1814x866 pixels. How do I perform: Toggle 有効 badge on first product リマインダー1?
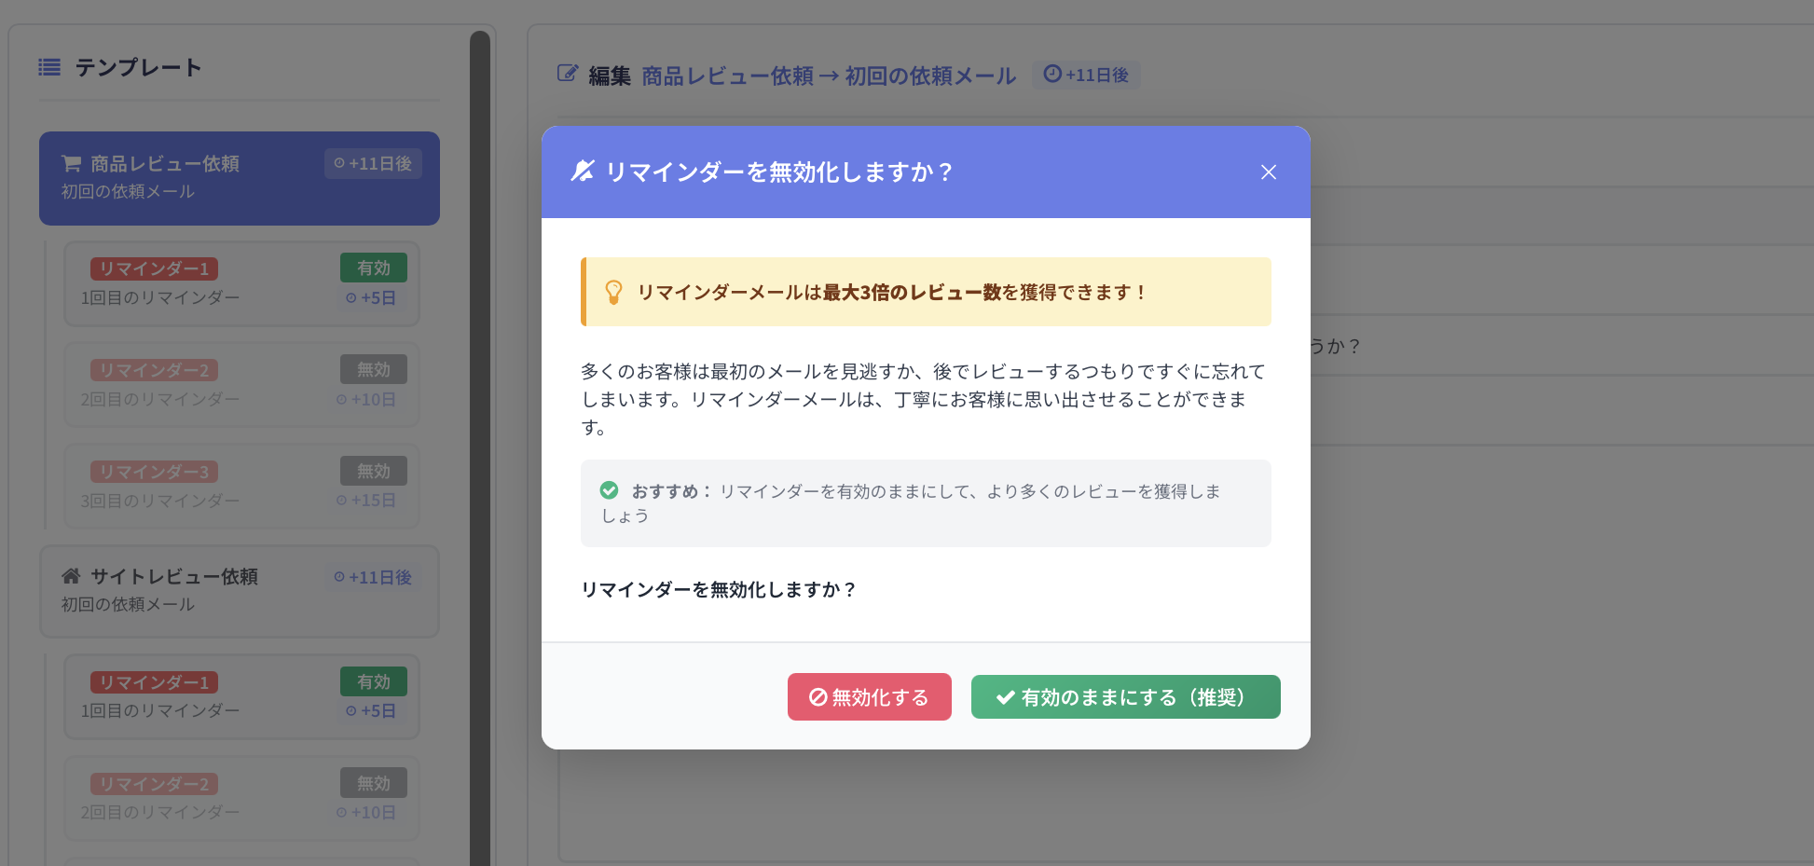click(373, 268)
